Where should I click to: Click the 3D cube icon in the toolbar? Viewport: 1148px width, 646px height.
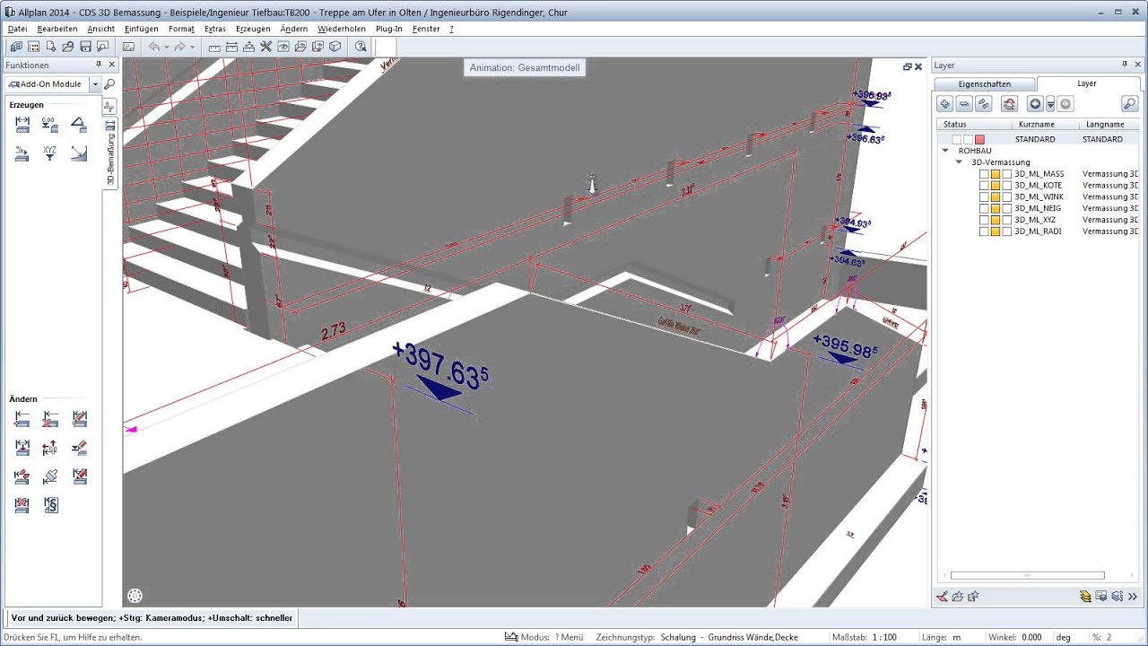point(335,47)
